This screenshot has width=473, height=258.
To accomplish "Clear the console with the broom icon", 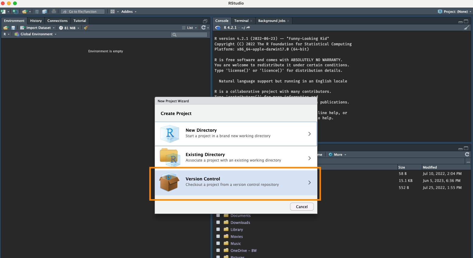I will coord(466,27).
